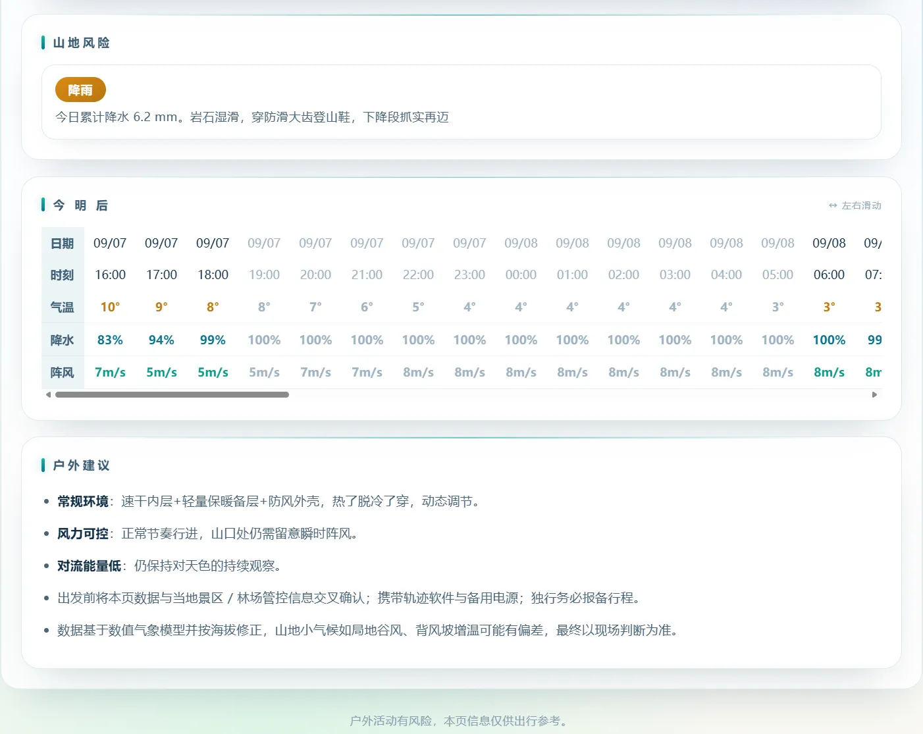Click the 17:00 time cell
This screenshot has height=734, width=923.
[161, 275]
